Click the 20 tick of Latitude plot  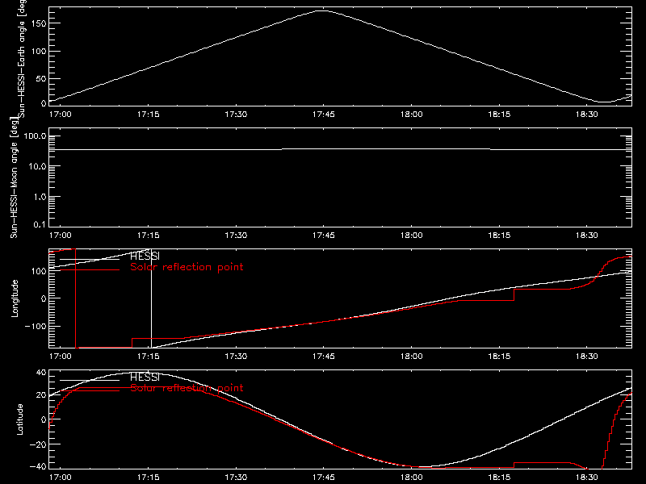pos(41,394)
